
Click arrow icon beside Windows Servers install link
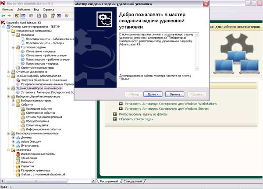121,108
